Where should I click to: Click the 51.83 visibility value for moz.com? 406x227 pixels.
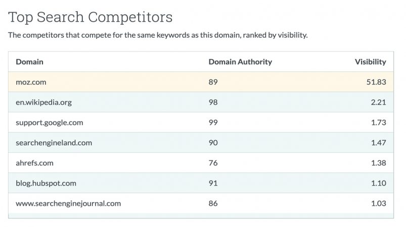click(376, 82)
